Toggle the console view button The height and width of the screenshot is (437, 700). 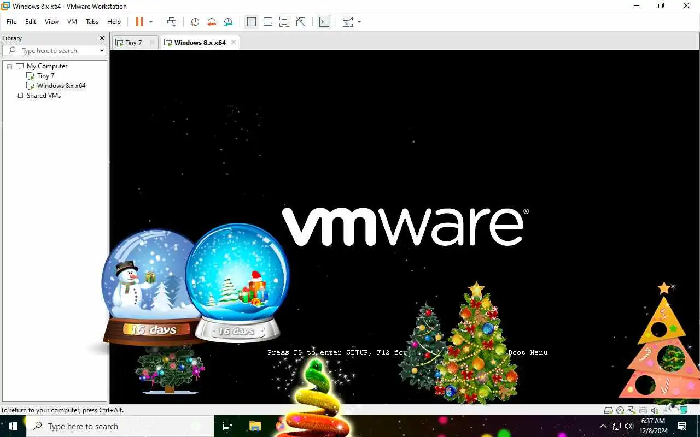coord(324,22)
